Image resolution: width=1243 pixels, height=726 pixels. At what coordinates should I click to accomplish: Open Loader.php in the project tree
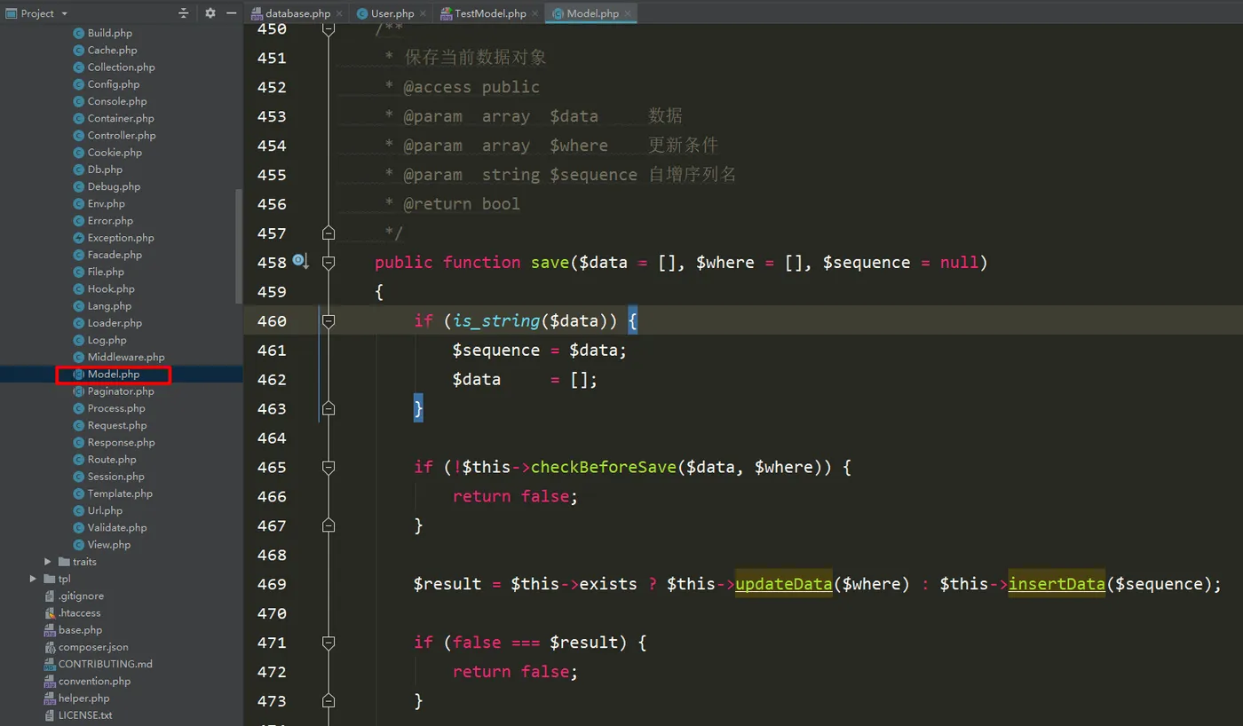click(115, 323)
